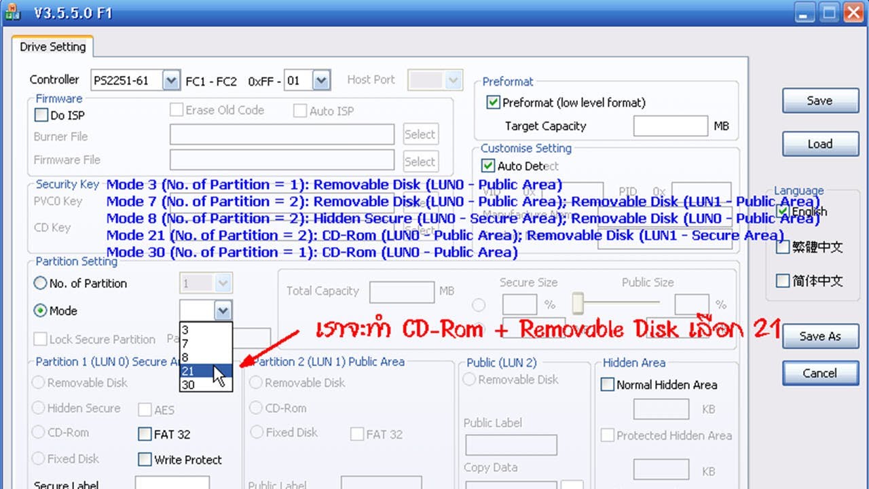Click the Target Capacity field
This screenshot has width=869, height=489.
(x=671, y=126)
